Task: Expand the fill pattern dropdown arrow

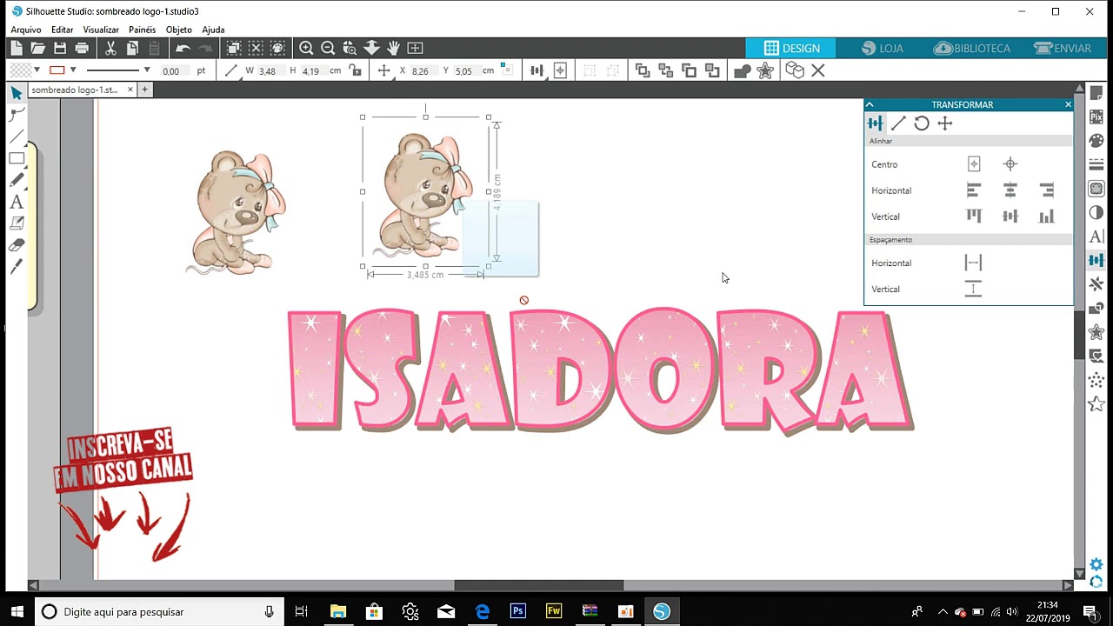Action: click(37, 70)
